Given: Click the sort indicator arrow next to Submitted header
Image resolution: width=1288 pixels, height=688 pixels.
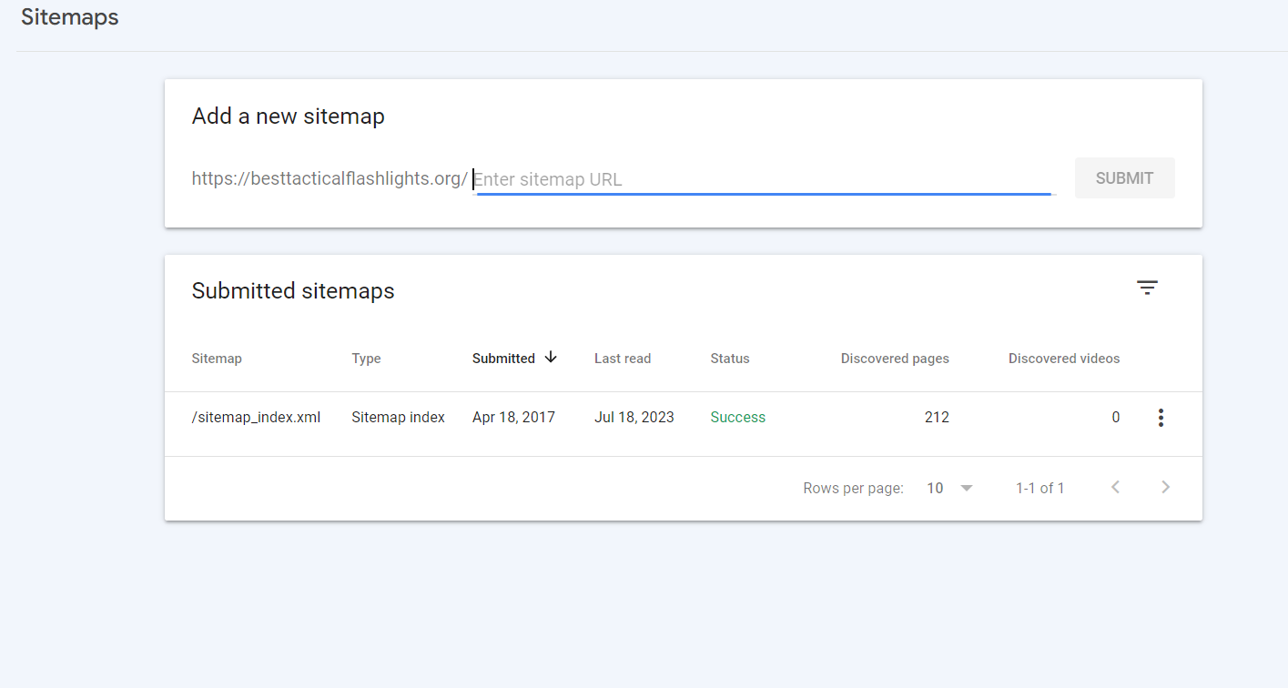Looking at the screenshot, I should click(x=552, y=358).
